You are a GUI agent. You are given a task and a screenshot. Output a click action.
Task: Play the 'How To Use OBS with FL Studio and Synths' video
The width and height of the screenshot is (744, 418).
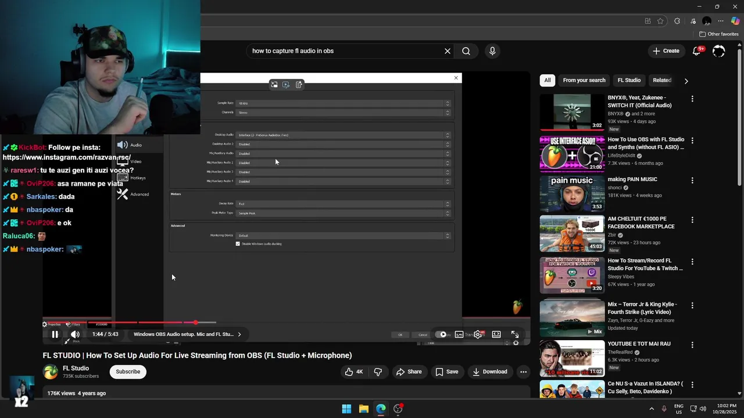coord(572,154)
